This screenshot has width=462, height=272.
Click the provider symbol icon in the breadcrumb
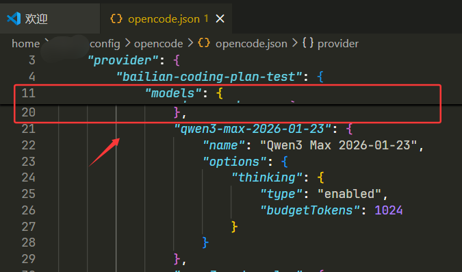point(308,42)
